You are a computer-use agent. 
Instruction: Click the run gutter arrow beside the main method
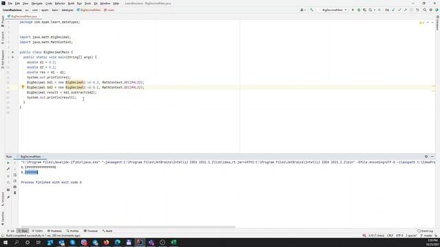tap(12, 57)
